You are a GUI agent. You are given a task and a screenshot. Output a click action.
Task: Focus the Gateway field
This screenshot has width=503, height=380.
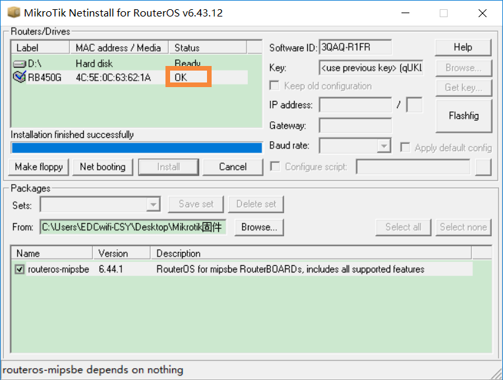[355, 125]
